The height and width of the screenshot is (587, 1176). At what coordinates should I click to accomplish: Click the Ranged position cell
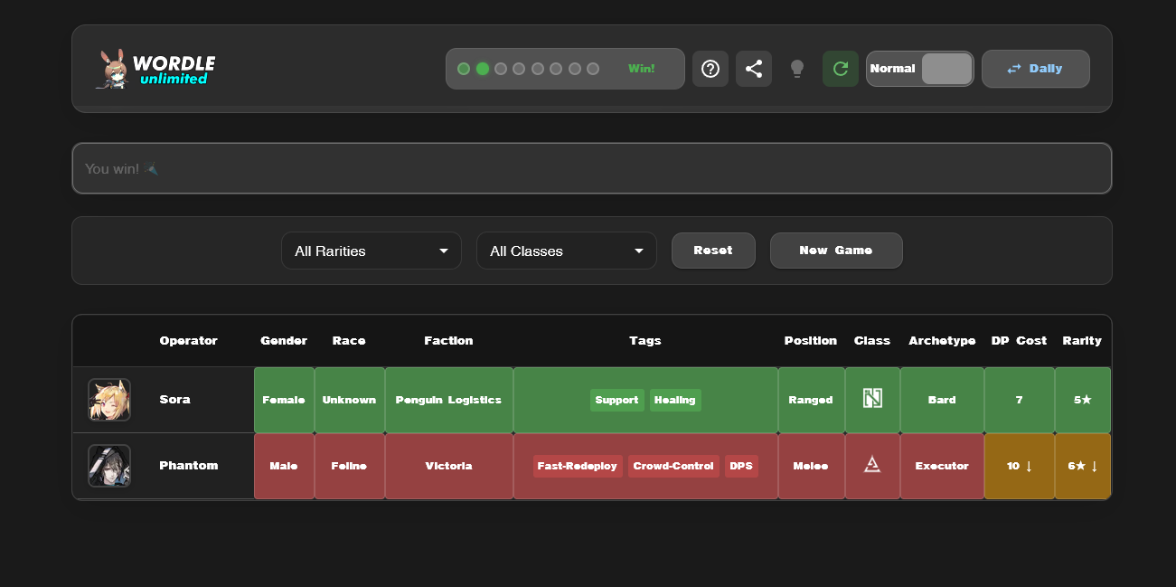[811, 400]
